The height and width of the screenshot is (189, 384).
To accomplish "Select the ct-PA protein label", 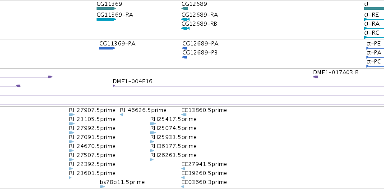I will click(x=374, y=53).
